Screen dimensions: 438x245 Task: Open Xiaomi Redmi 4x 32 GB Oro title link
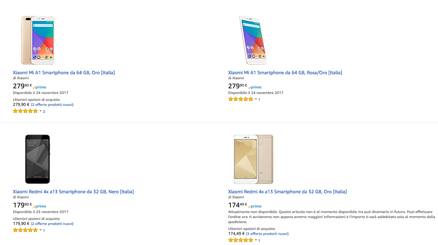click(x=287, y=192)
